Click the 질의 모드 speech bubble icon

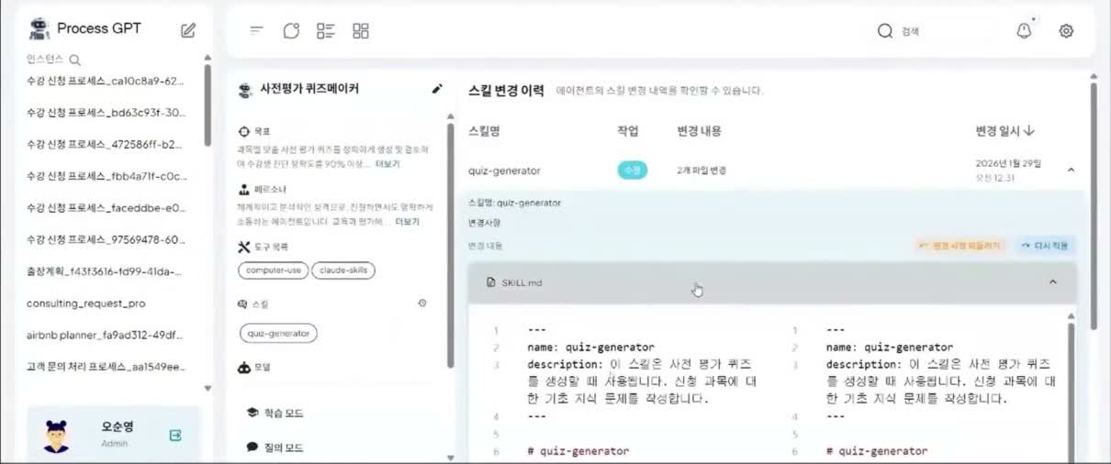pyautogui.click(x=252, y=447)
